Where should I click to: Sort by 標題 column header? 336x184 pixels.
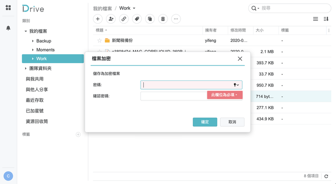(100, 31)
